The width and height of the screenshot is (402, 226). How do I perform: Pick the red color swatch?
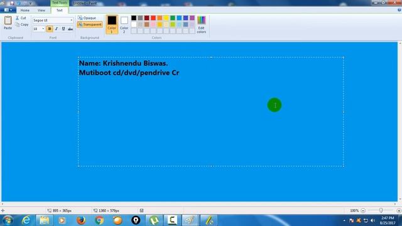(153, 18)
